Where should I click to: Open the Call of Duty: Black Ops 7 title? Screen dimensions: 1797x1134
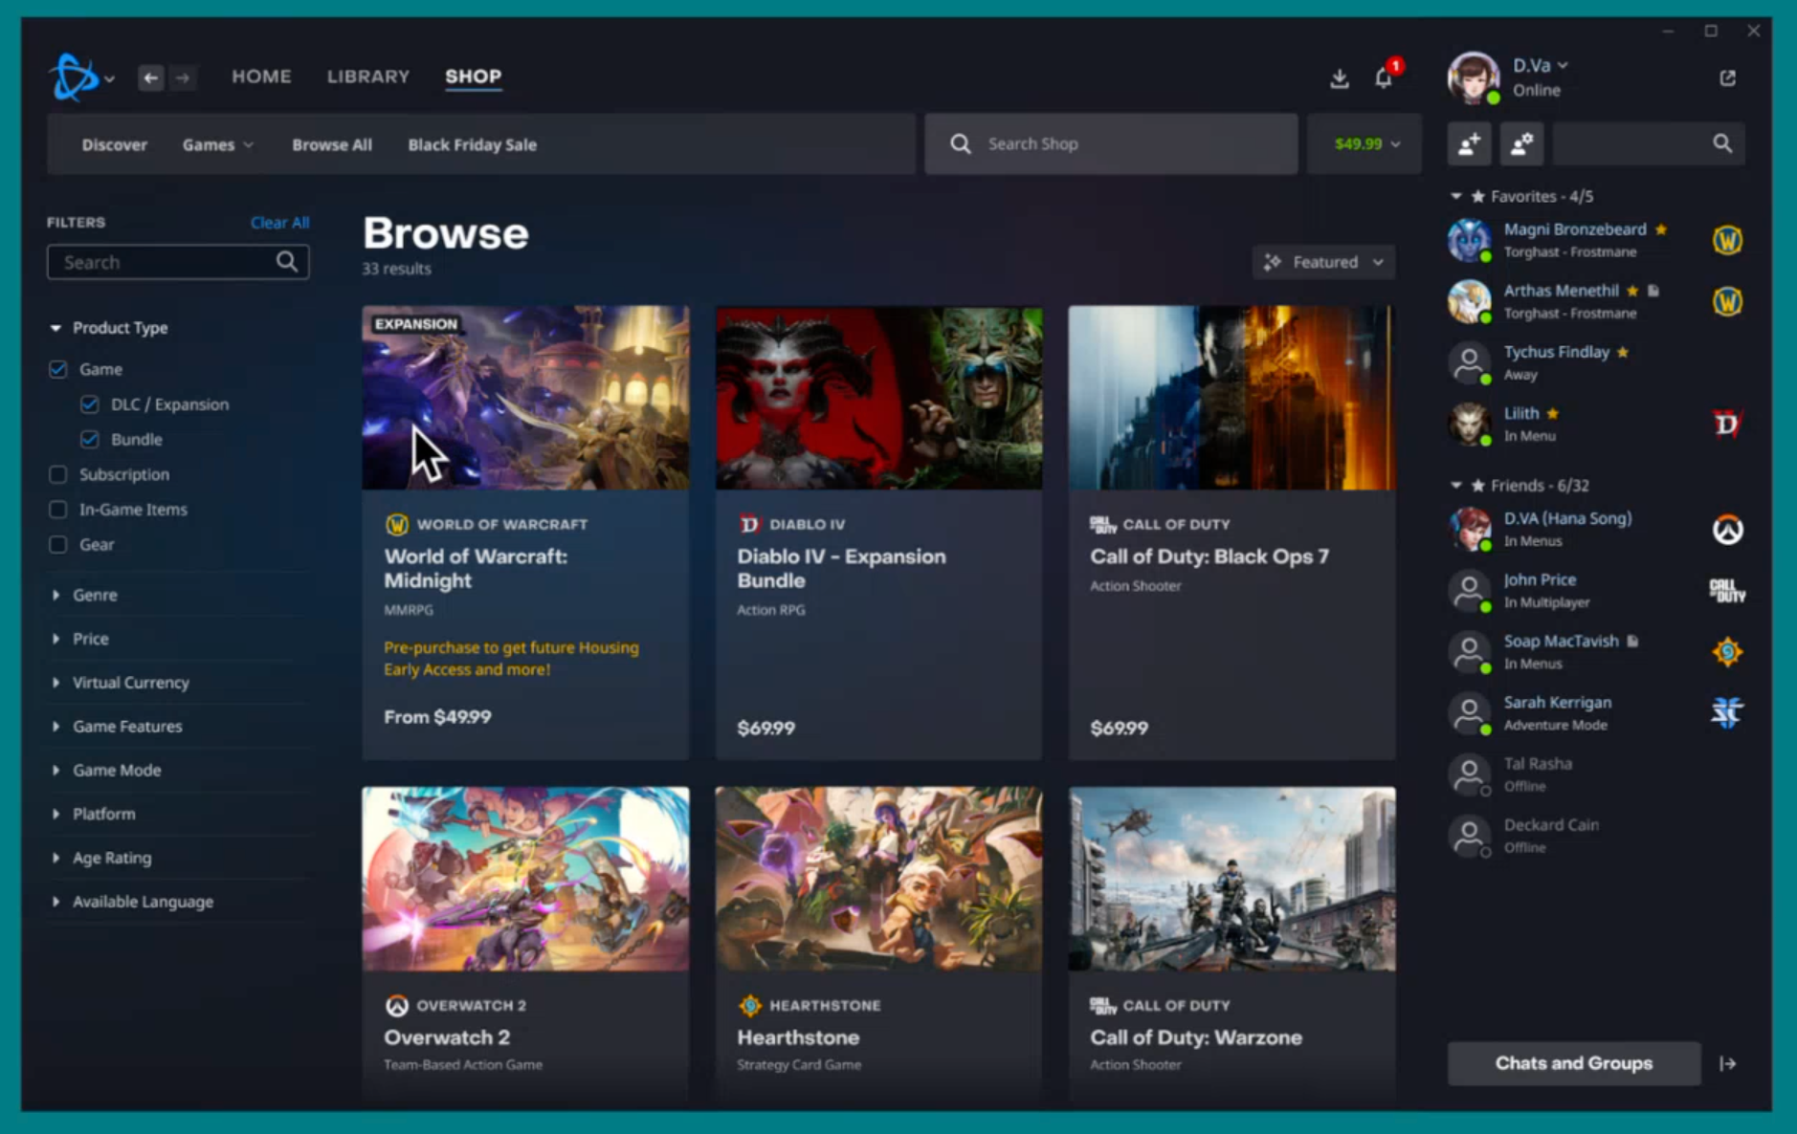[1209, 556]
